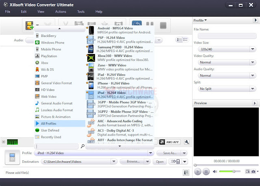Open the Windows Phone category
The image size is (260, 186).
click(x=60, y=42)
